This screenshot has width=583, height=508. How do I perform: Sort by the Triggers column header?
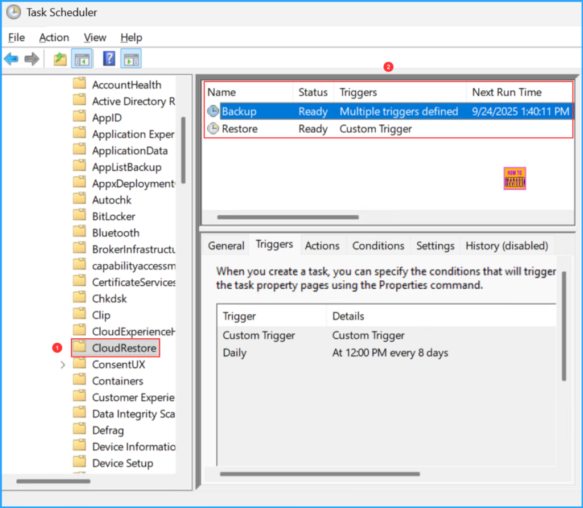click(x=400, y=92)
